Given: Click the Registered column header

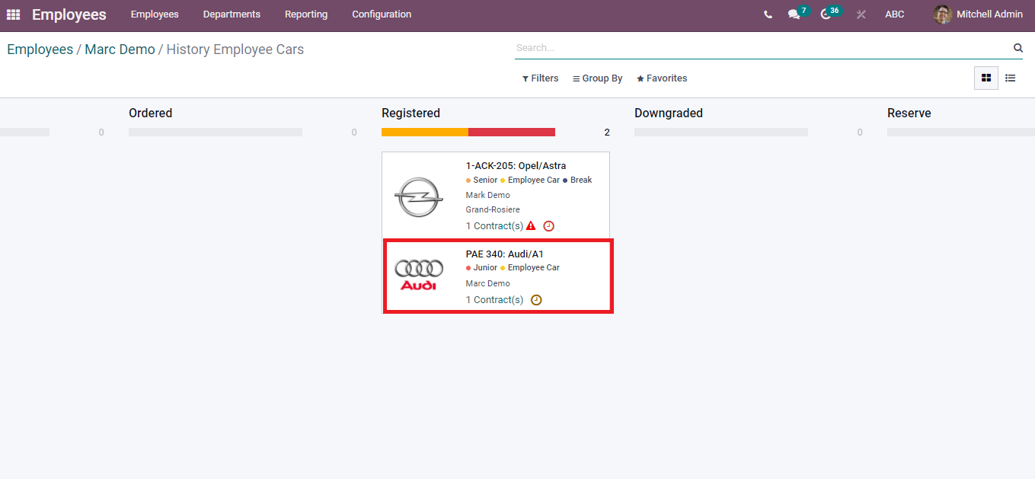Looking at the screenshot, I should point(410,113).
